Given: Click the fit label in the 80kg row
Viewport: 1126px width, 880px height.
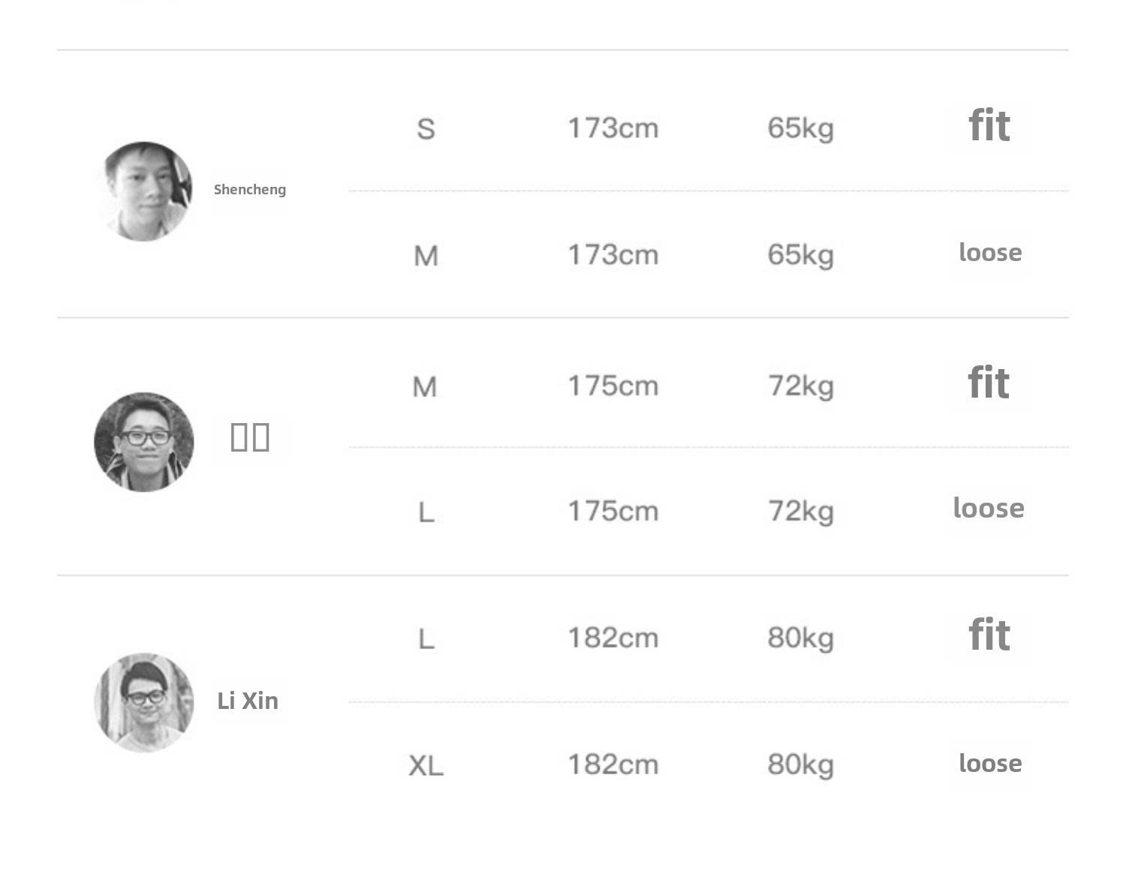Looking at the screenshot, I should pyautogui.click(x=989, y=635).
